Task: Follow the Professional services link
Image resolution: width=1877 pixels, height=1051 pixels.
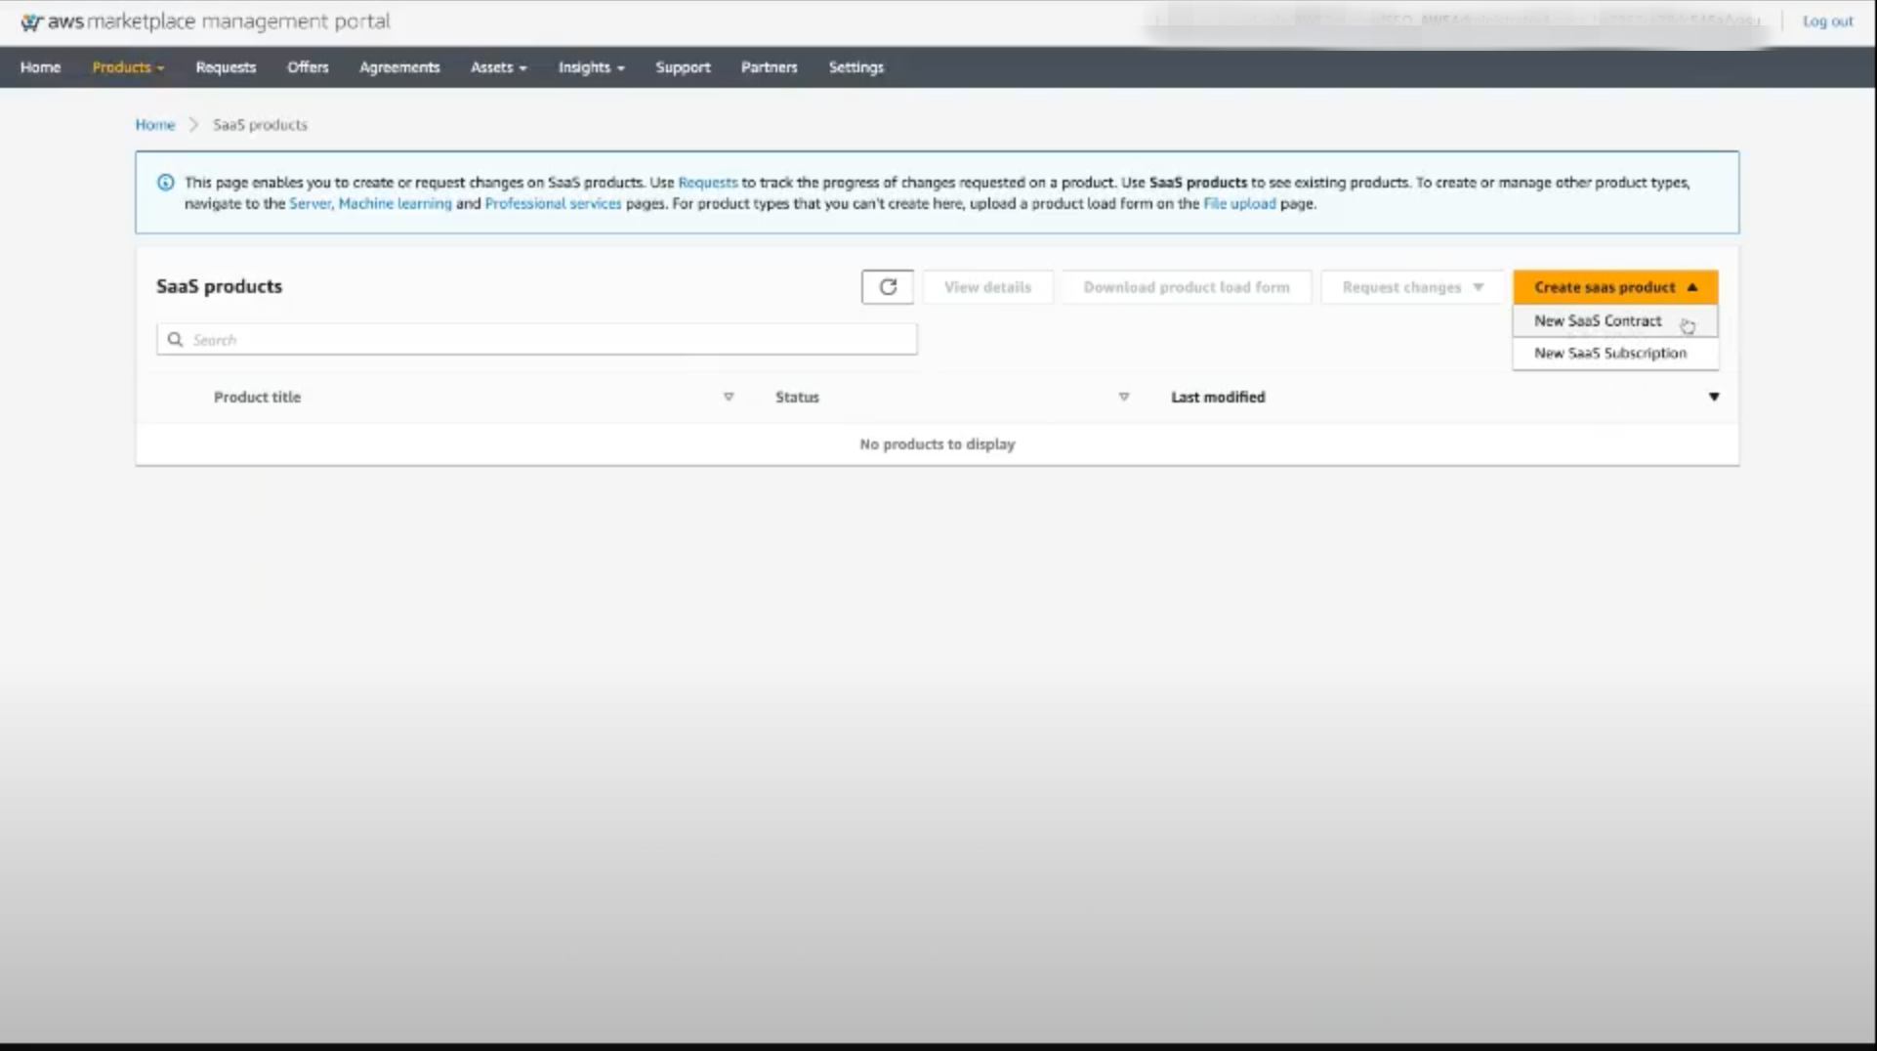Action: click(x=553, y=203)
